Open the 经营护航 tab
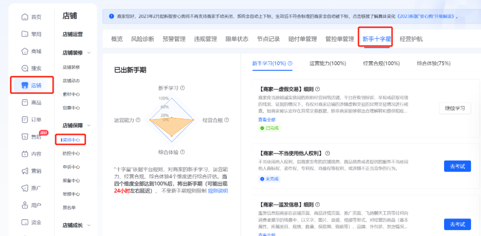 411,39
